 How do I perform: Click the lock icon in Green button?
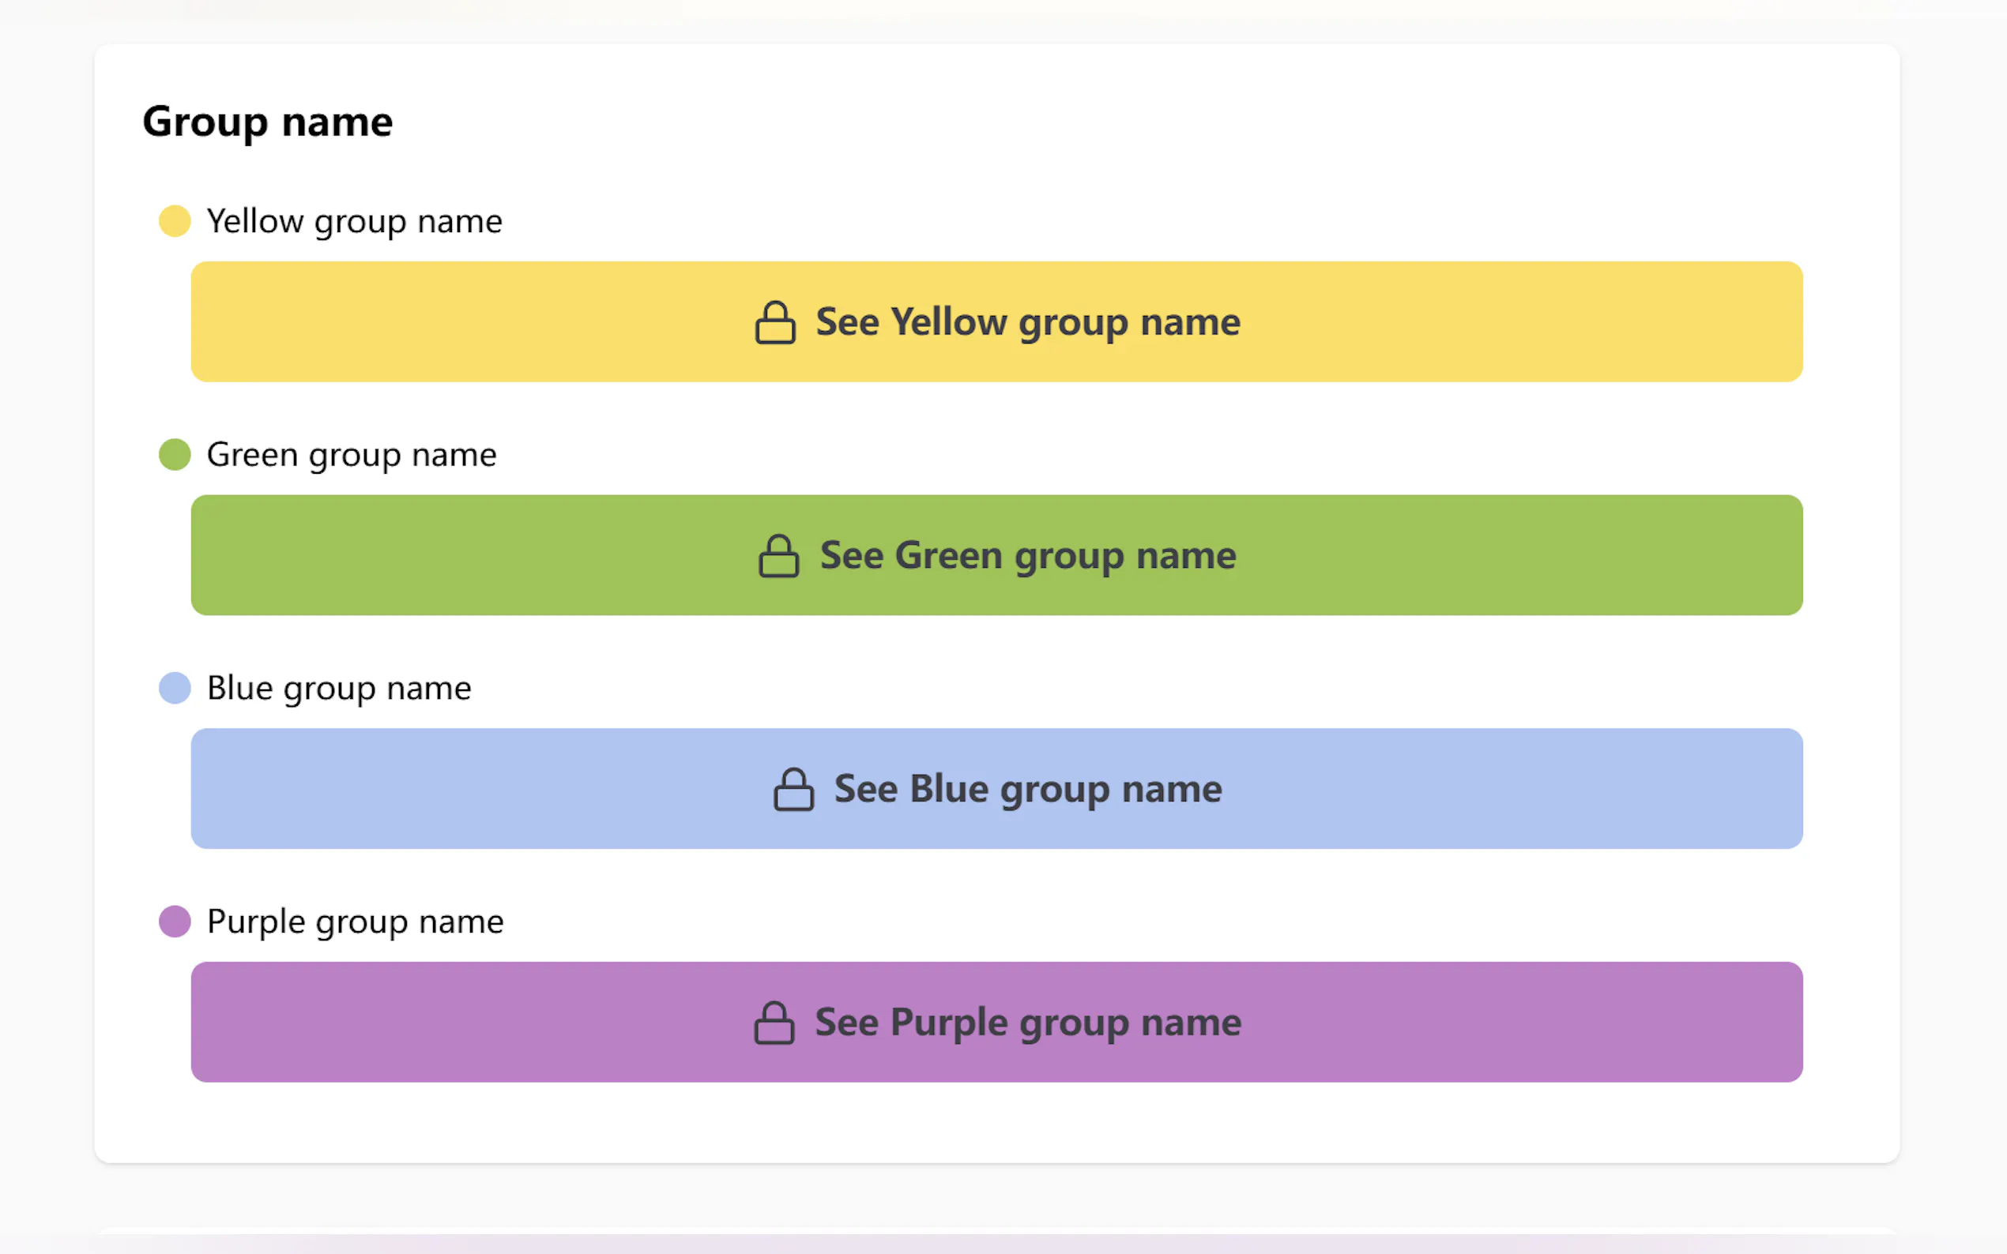tap(778, 556)
